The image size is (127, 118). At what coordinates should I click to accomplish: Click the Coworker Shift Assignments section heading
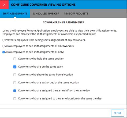pos(63,23)
